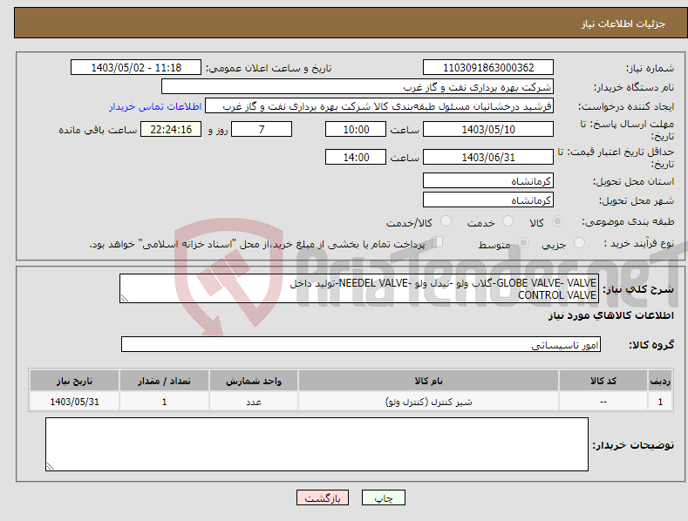688x521 pixels.
Task: Click the تعداد / مقدار column header
Action: (164, 381)
